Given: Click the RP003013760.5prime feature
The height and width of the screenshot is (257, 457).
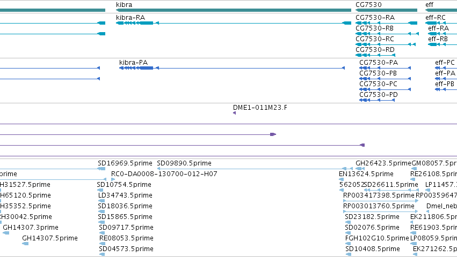Looking at the screenshot, I should point(381,211).
